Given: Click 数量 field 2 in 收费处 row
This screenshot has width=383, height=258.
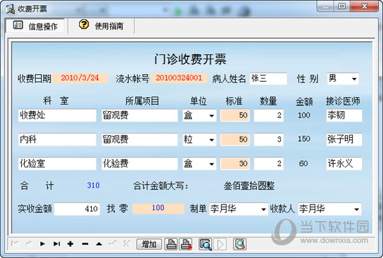Looking at the screenshot, I should point(269,116).
